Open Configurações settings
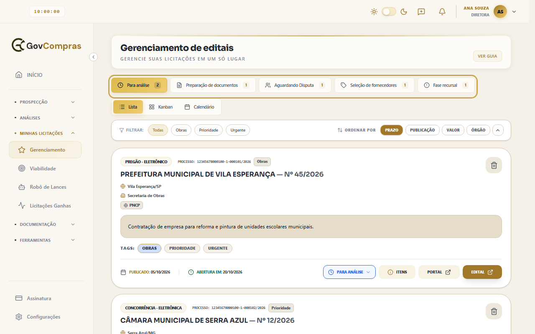 pyautogui.click(x=45, y=317)
